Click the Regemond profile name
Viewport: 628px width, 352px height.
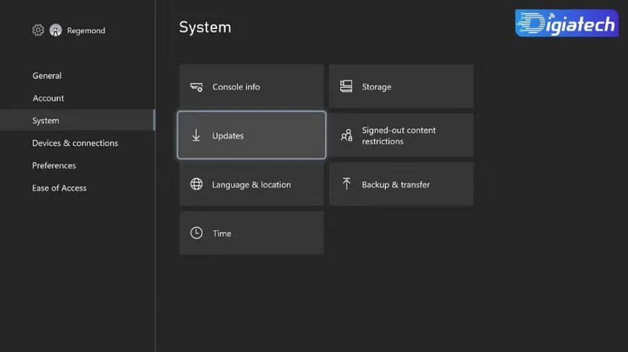pos(86,30)
